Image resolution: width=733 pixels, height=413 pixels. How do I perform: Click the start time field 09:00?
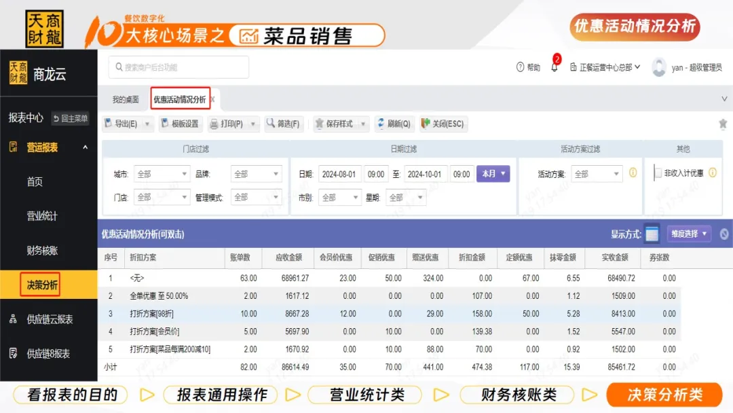tap(376, 174)
